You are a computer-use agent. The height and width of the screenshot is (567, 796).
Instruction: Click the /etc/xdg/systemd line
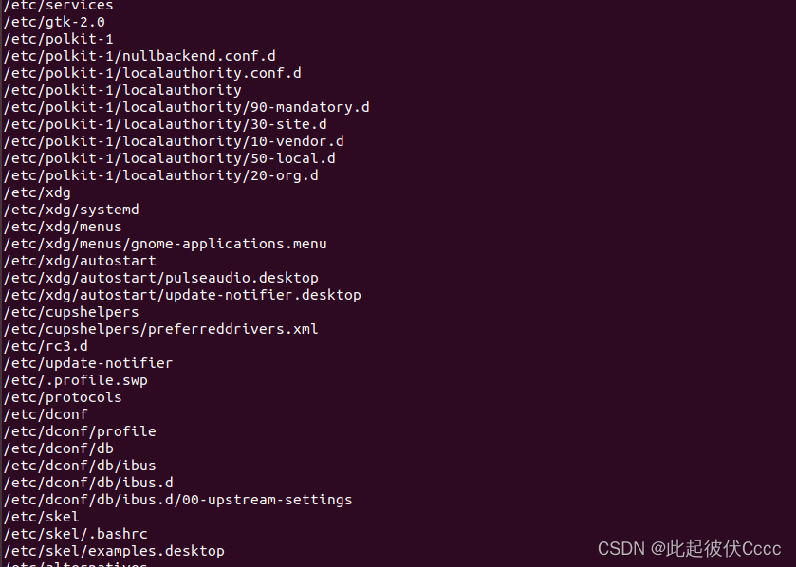pyautogui.click(x=71, y=210)
